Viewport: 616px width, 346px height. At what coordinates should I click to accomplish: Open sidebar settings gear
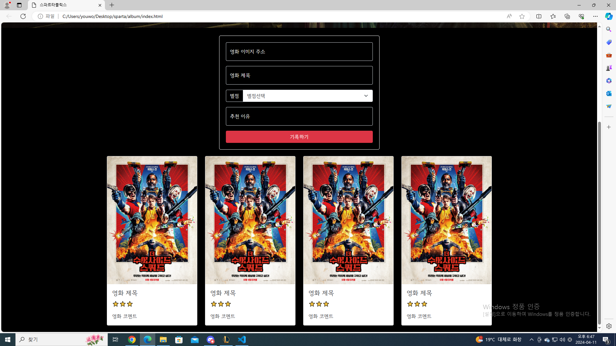point(609,326)
